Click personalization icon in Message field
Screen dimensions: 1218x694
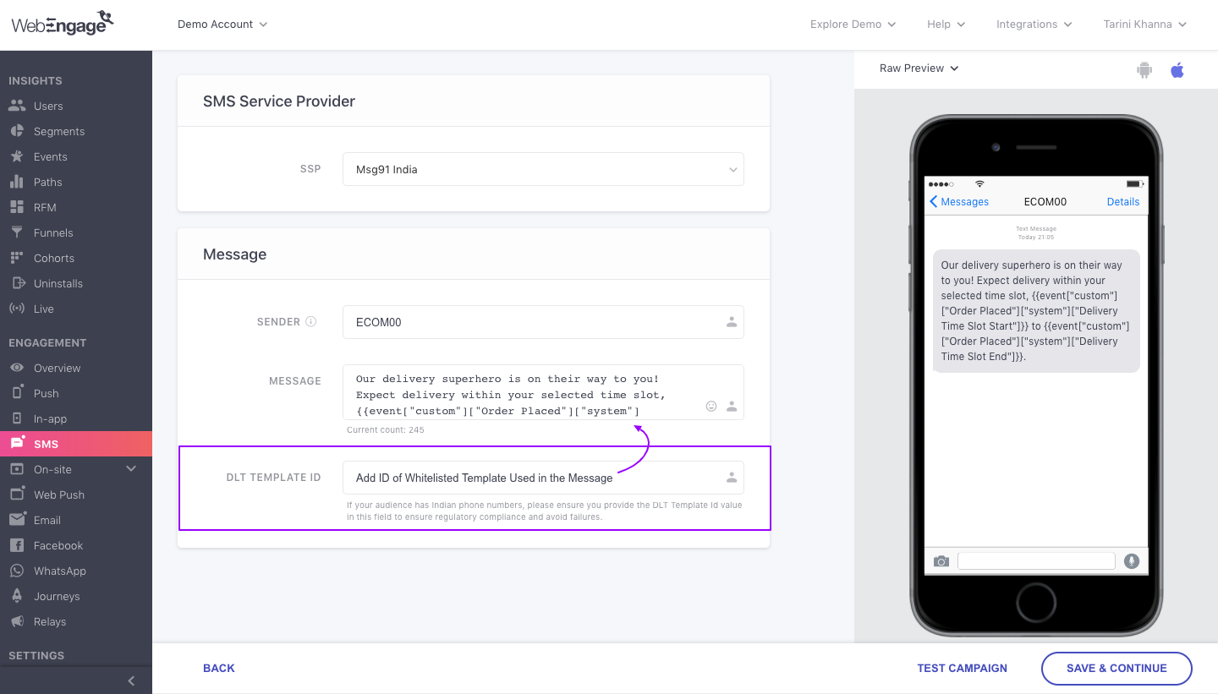coord(732,407)
